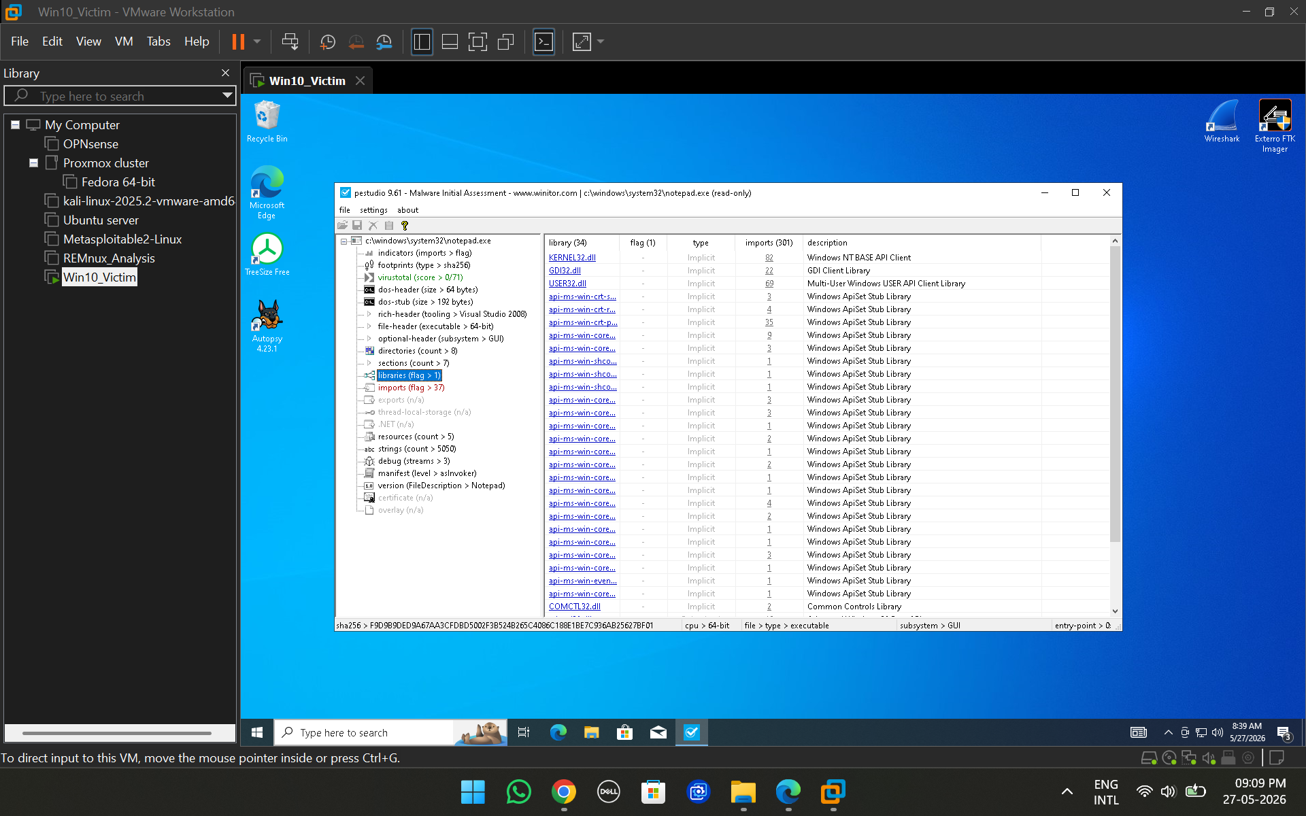Open pestudio settings menu

[373, 210]
